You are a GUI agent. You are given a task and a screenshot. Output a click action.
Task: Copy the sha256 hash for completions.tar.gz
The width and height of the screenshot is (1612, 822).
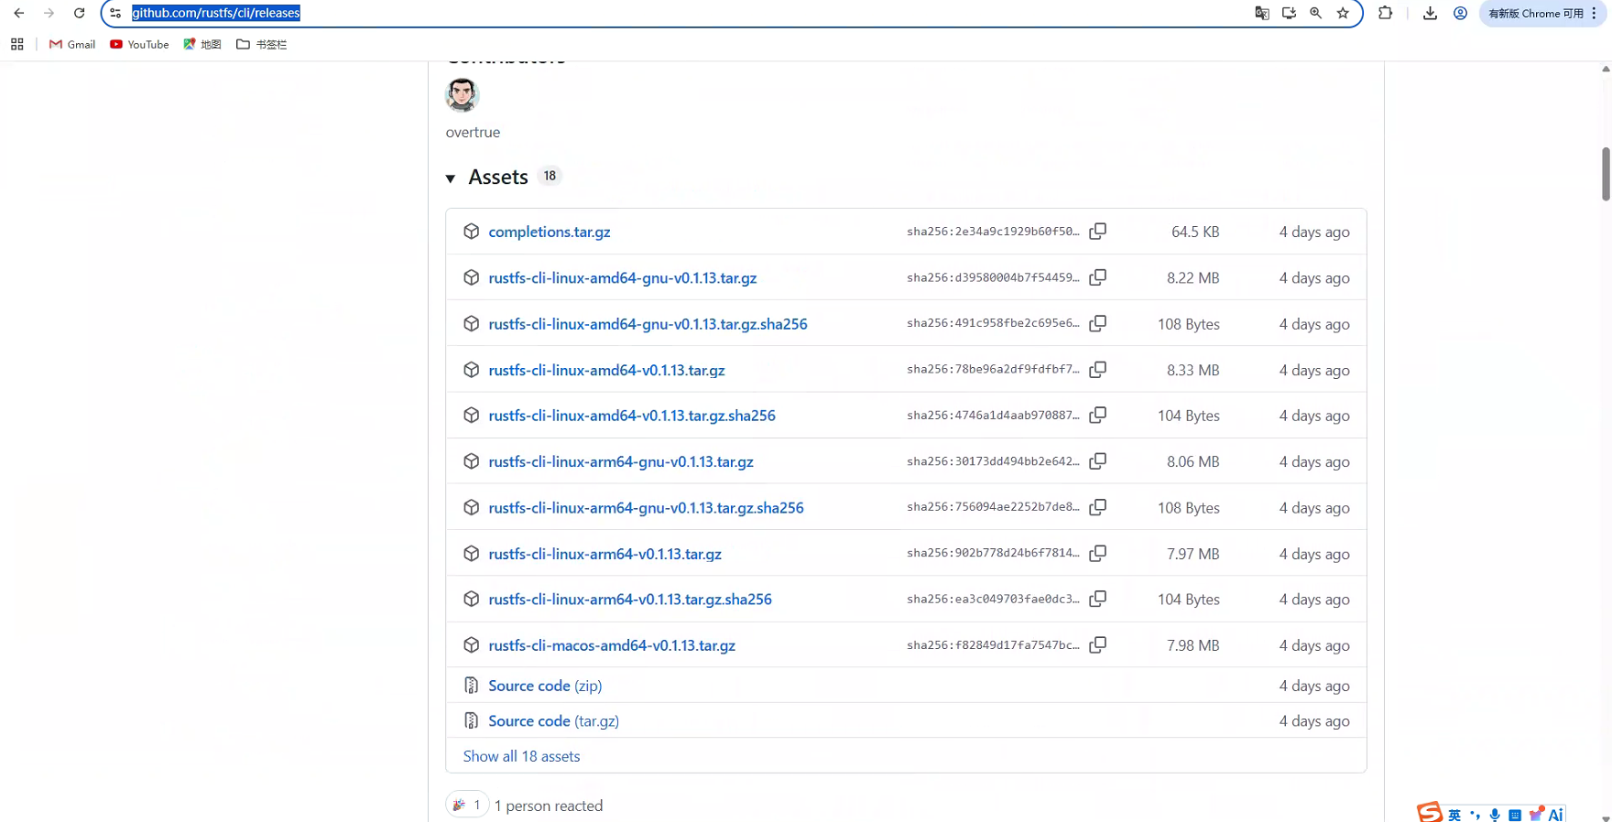coord(1097,232)
